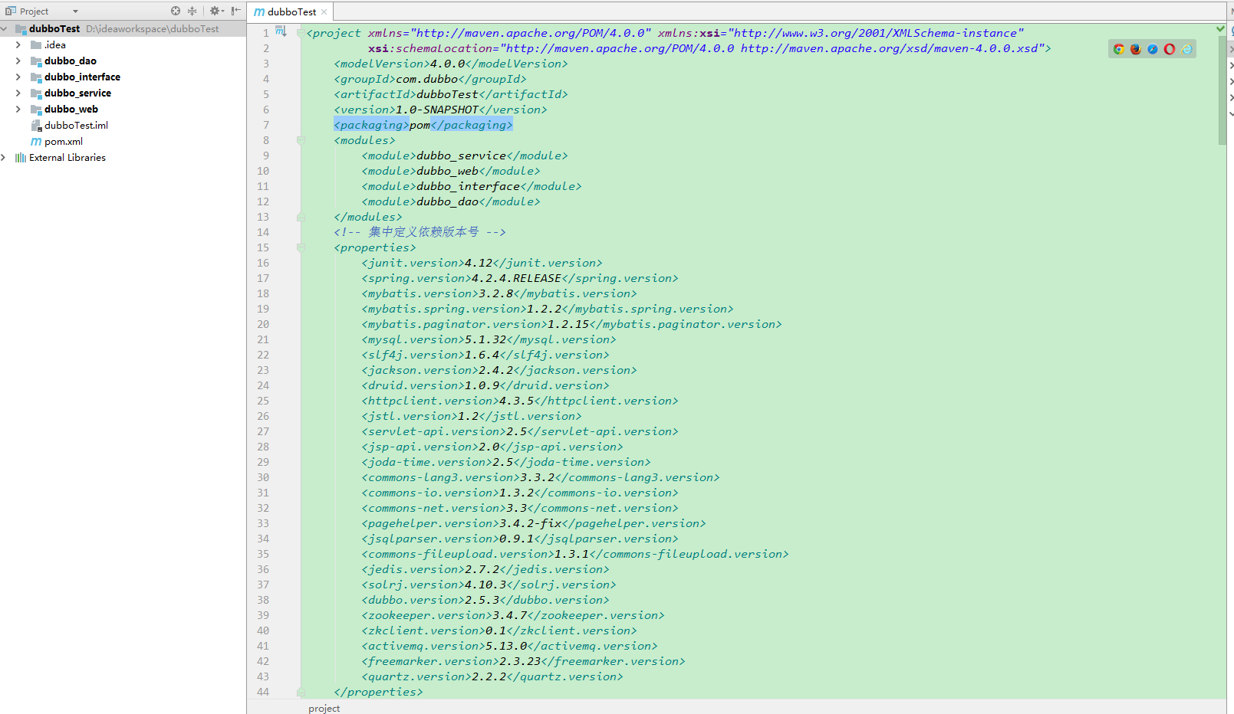Screen dimensions: 1234x714
Task: Open pom.xml in Opera browser icon
Action: click(1170, 49)
